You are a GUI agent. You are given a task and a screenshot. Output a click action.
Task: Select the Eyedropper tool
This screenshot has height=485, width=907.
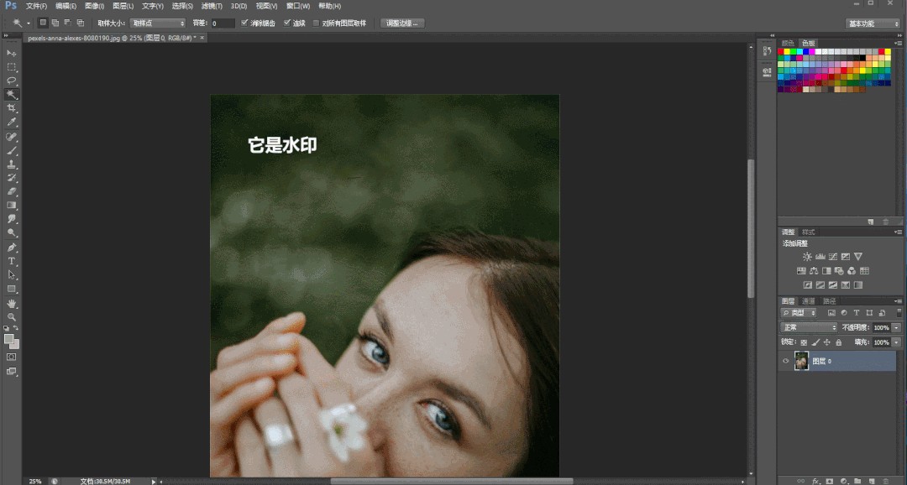click(x=12, y=123)
